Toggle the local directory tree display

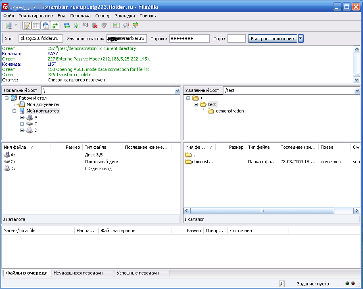point(36,25)
